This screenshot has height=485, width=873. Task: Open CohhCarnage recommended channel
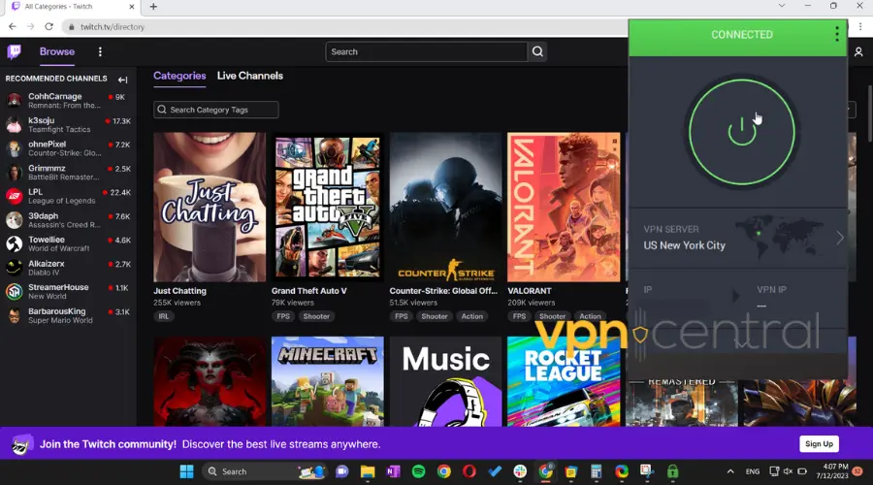coord(68,101)
